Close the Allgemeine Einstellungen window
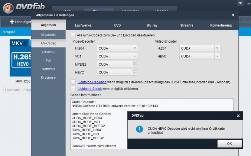The height and width of the screenshot is (156, 251). (x=233, y=15)
